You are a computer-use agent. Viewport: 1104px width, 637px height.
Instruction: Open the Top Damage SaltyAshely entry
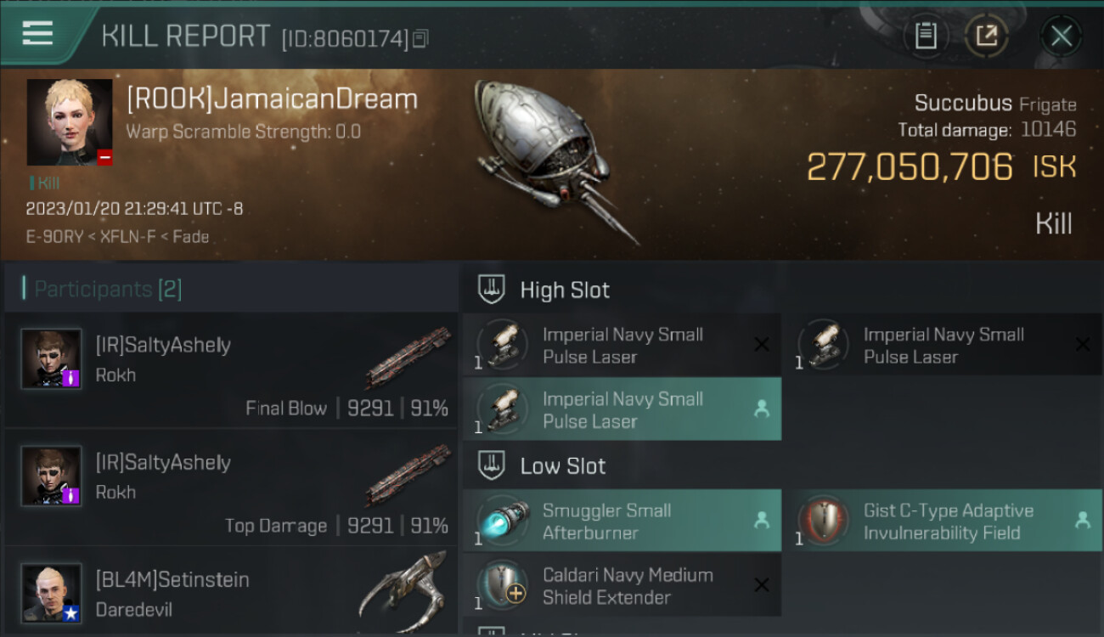pyautogui.click(x=230, y=488)
